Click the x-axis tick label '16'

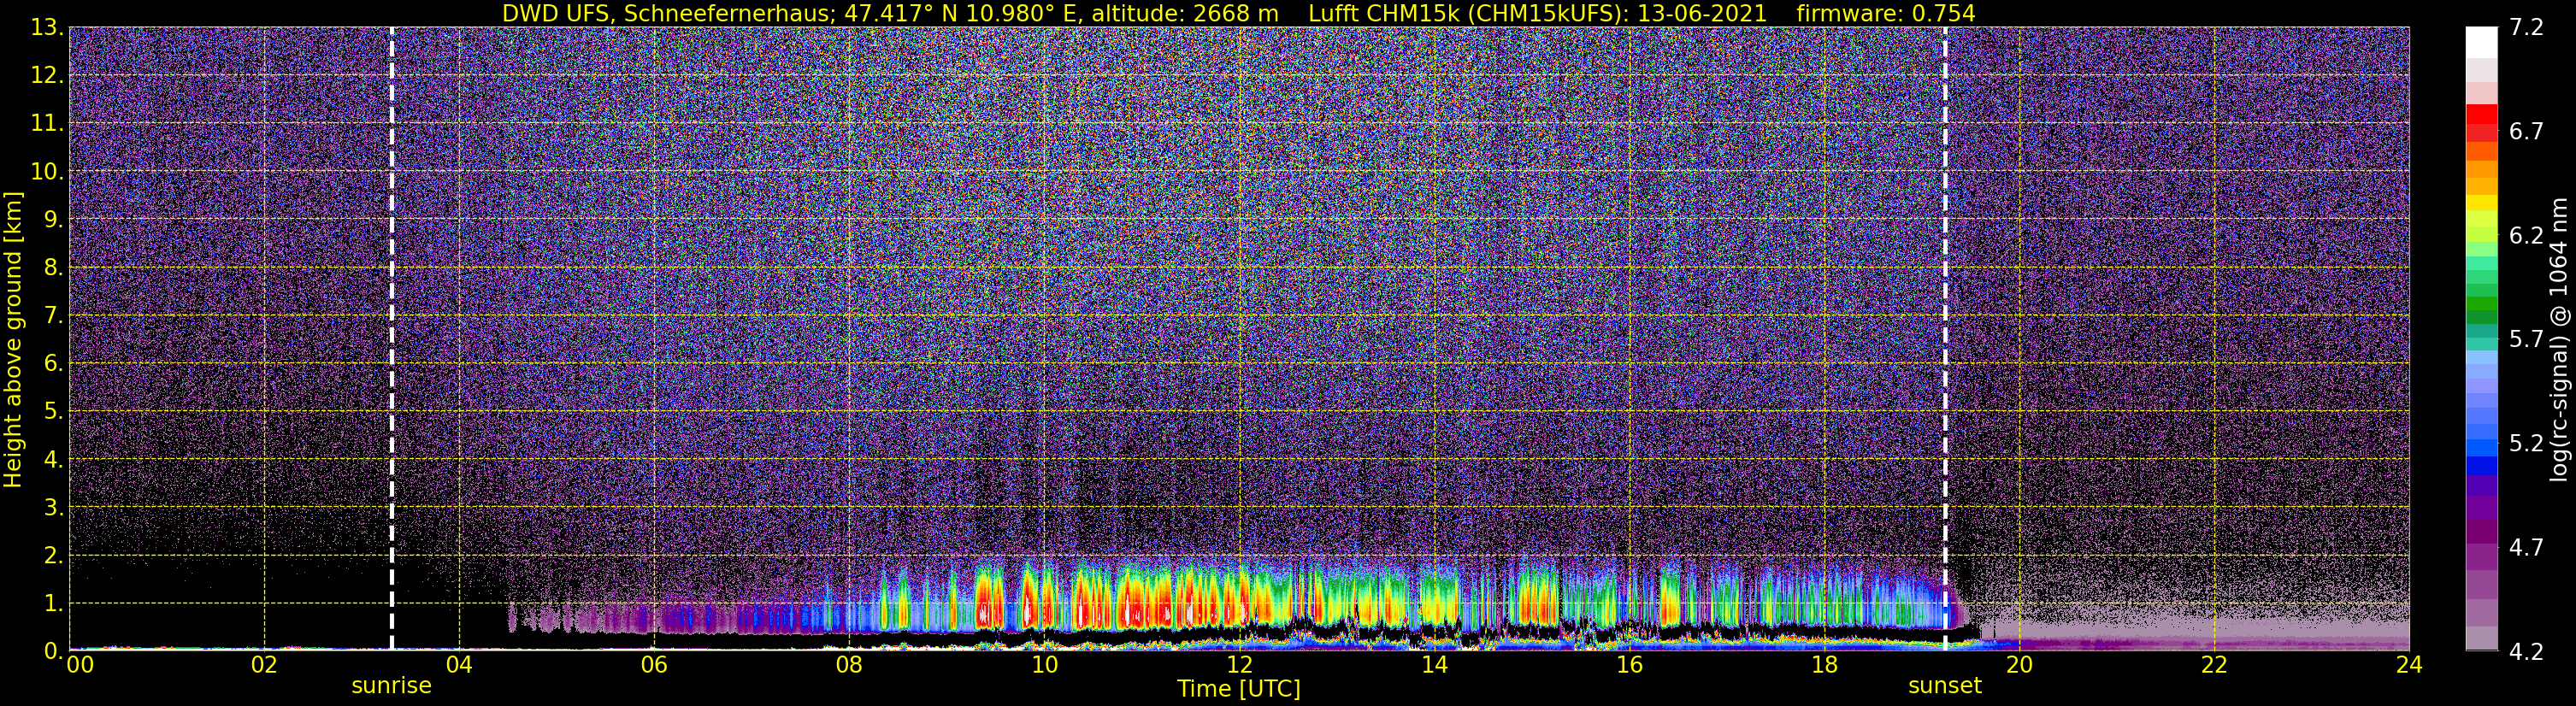(x=1629, y=666)
